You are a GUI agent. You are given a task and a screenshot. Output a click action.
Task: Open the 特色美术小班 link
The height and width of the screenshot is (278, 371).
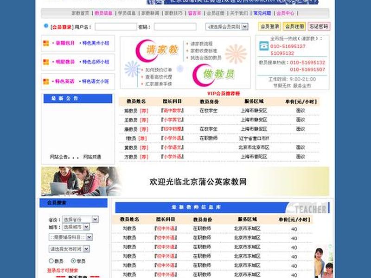coord(96,43)
